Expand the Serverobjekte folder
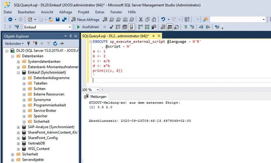The width and height of the screenshot is (271, 163). 13,160
